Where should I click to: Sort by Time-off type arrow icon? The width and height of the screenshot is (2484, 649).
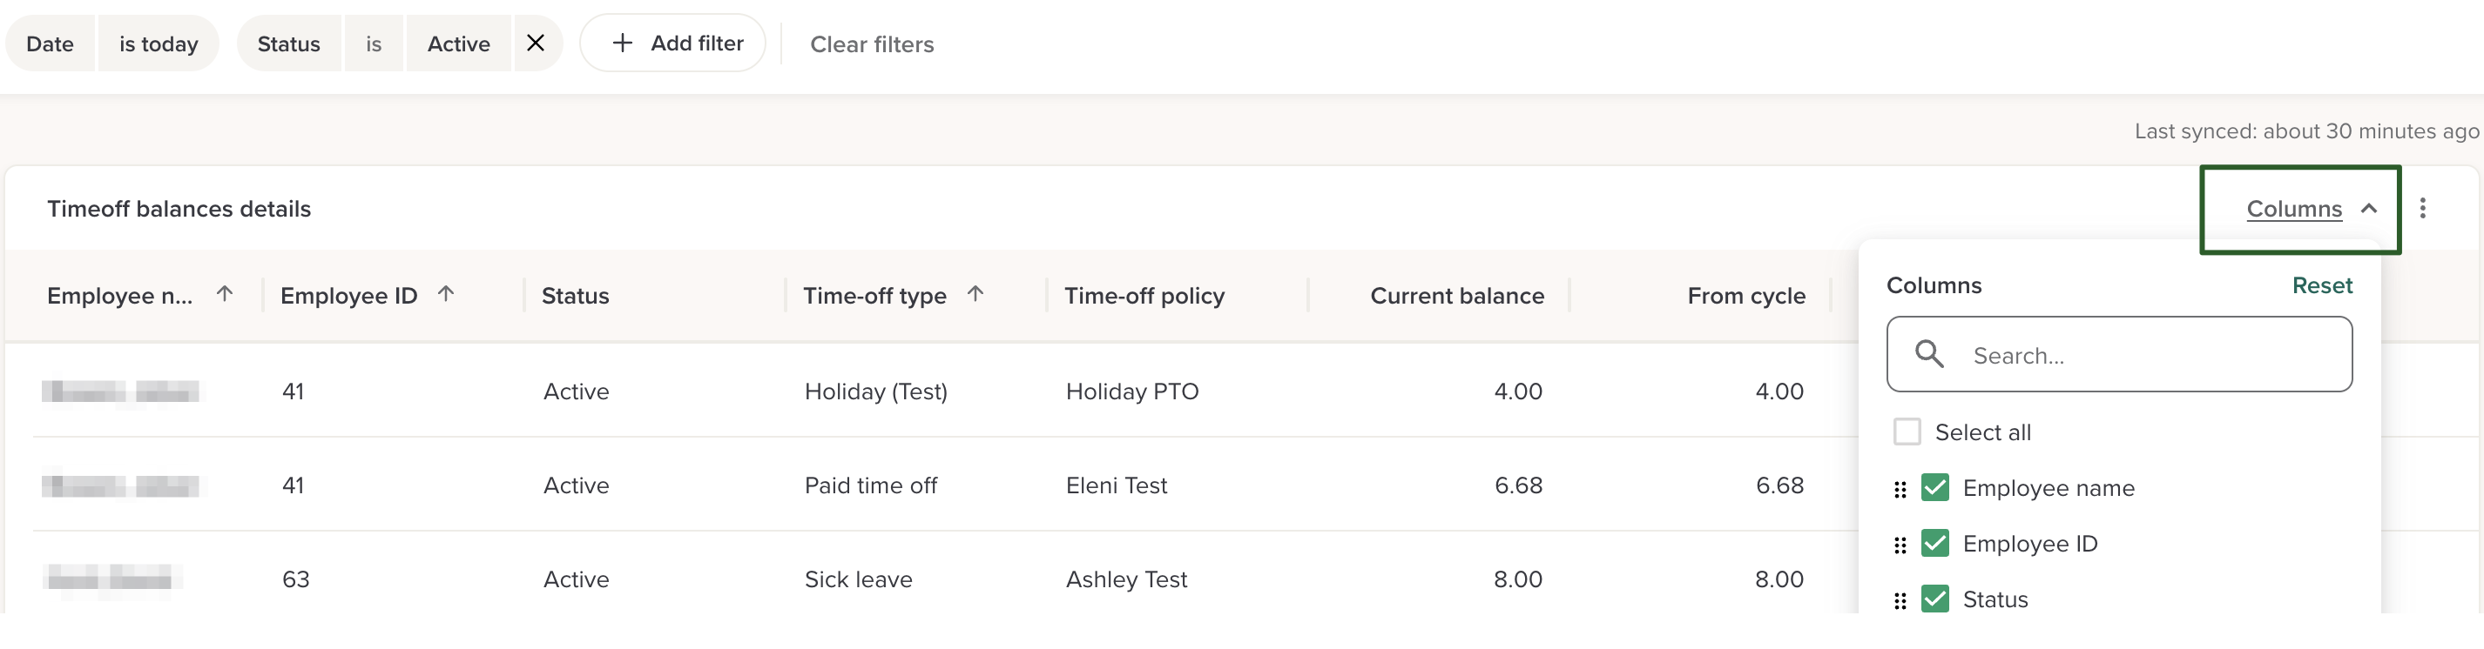(975, 295)
